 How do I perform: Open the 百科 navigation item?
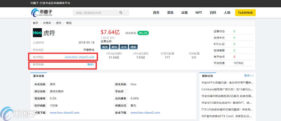pyautogui.click(x=213, y=13)
